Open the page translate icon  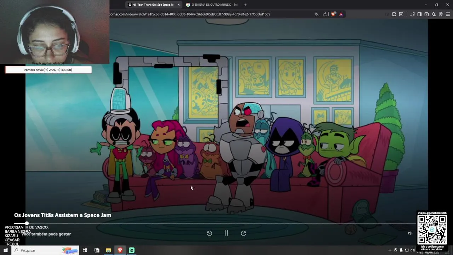tap(316, 14)
